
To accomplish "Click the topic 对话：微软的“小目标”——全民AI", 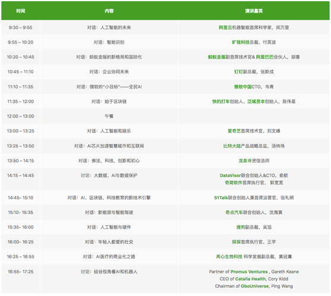I will (x=109, y=87).
